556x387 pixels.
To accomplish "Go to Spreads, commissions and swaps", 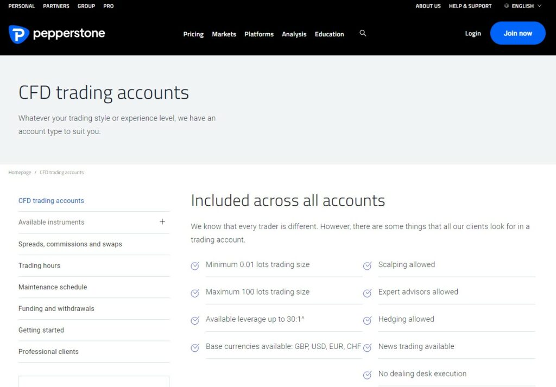I will (70, 244).
